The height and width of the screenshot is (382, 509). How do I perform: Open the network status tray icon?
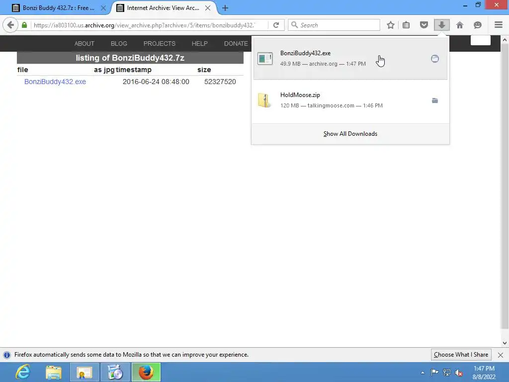pyautogui.click(x=447, y=372)
